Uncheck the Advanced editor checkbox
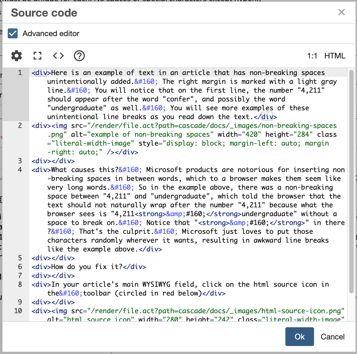 13,33
